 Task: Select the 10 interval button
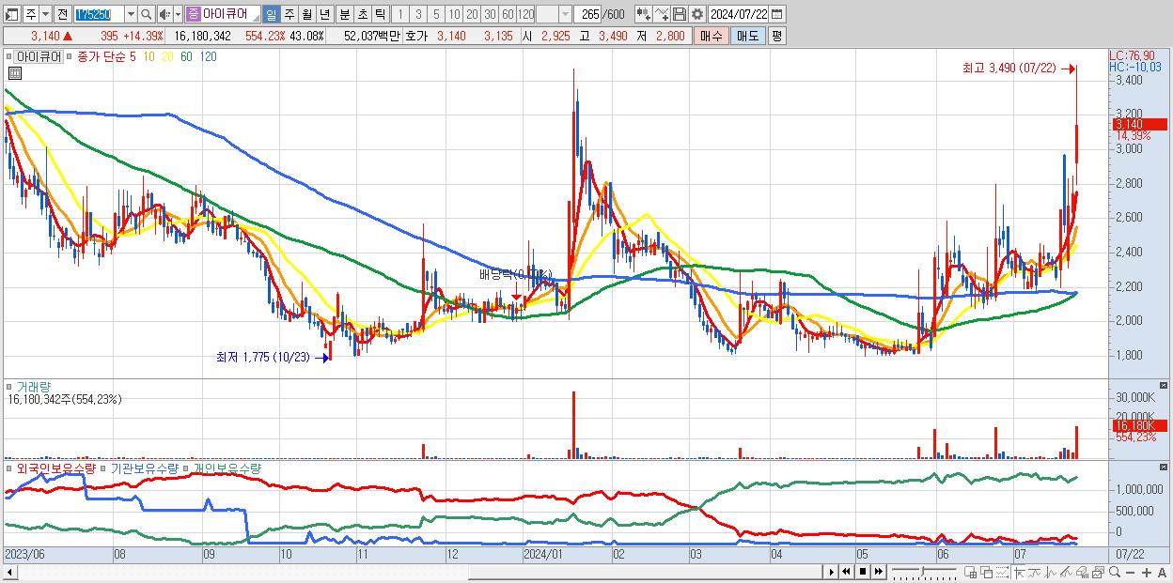[x=454, y=14]
